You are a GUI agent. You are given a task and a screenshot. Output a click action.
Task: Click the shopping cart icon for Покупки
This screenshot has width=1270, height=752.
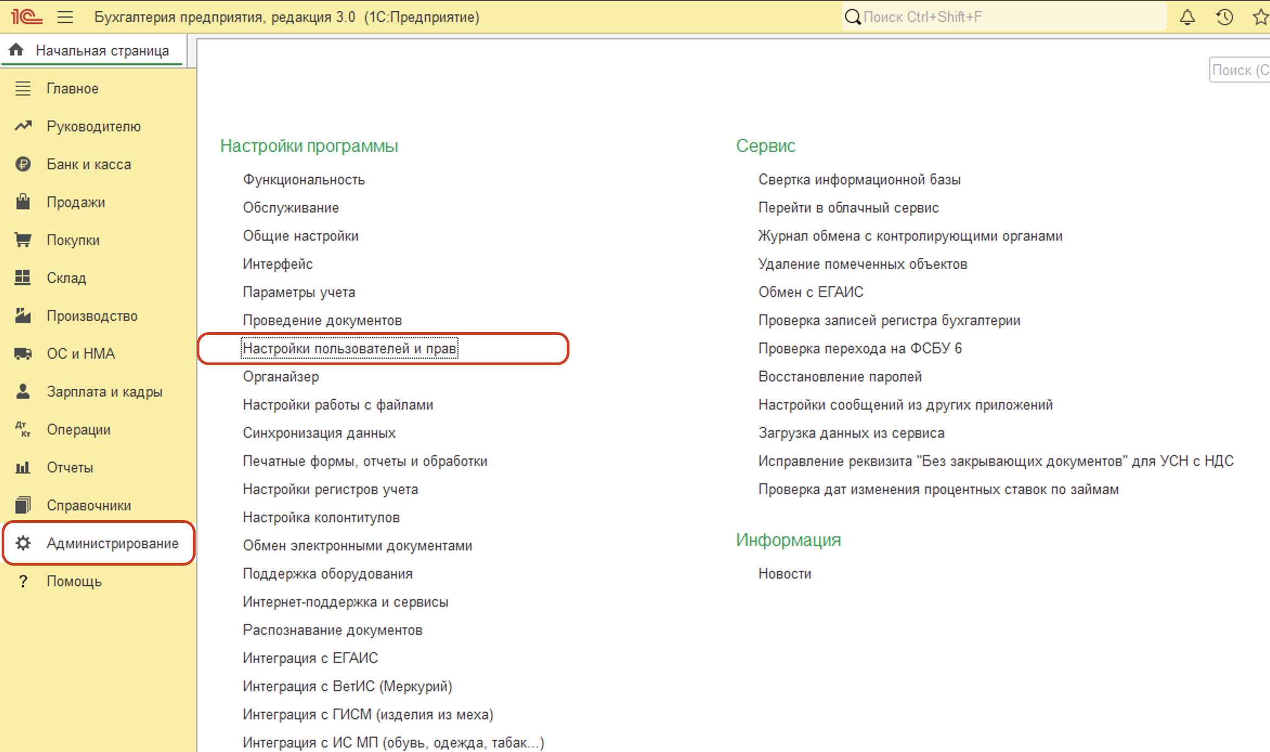pos(23,239)
